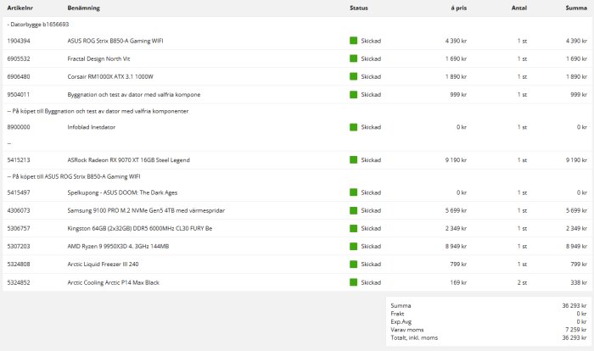Screen dimensions: 594x351
Task: Click the Antal column header
Action: coord(519,8)
